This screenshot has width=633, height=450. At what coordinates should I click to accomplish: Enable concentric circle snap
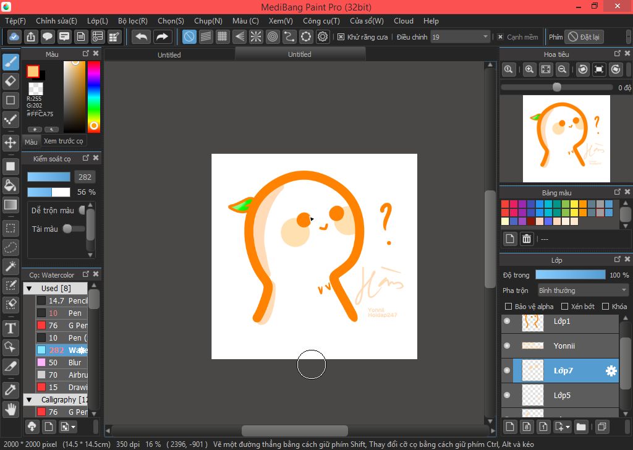[273, 36]
